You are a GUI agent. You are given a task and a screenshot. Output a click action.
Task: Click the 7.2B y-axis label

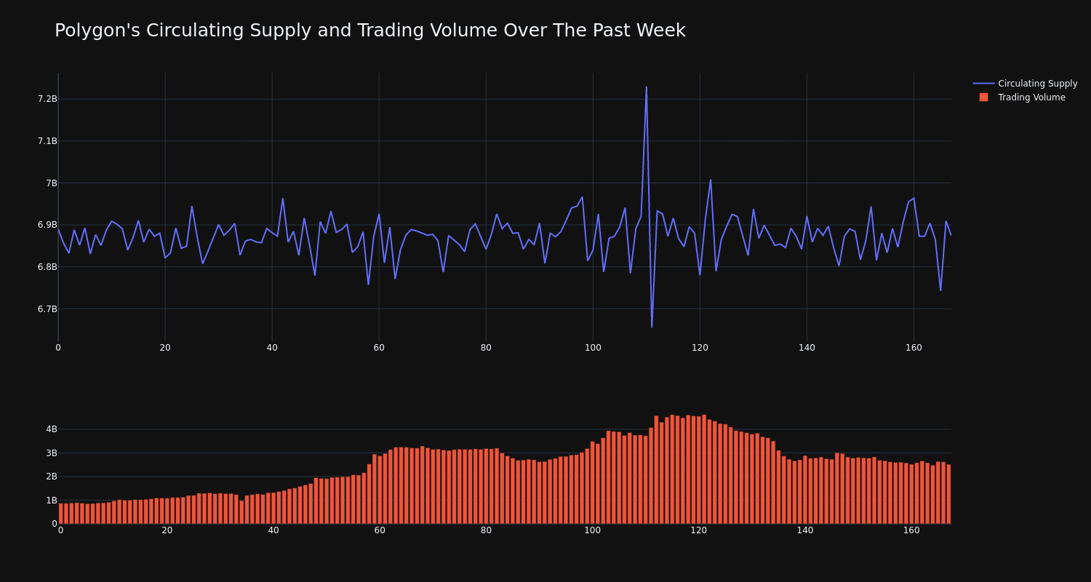tap(47, 99)
